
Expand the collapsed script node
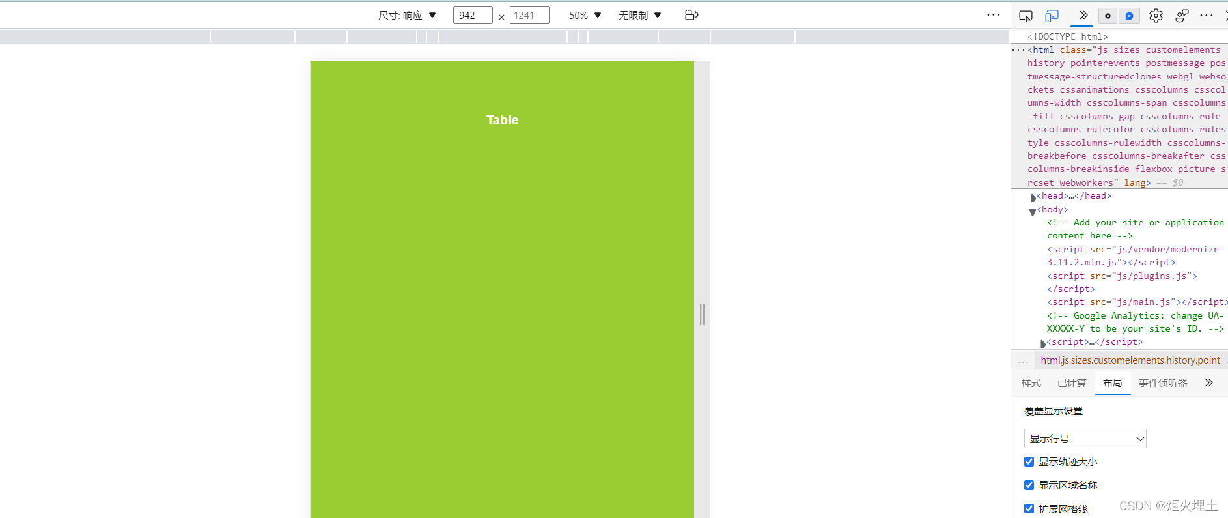[x=1042, y=343]
